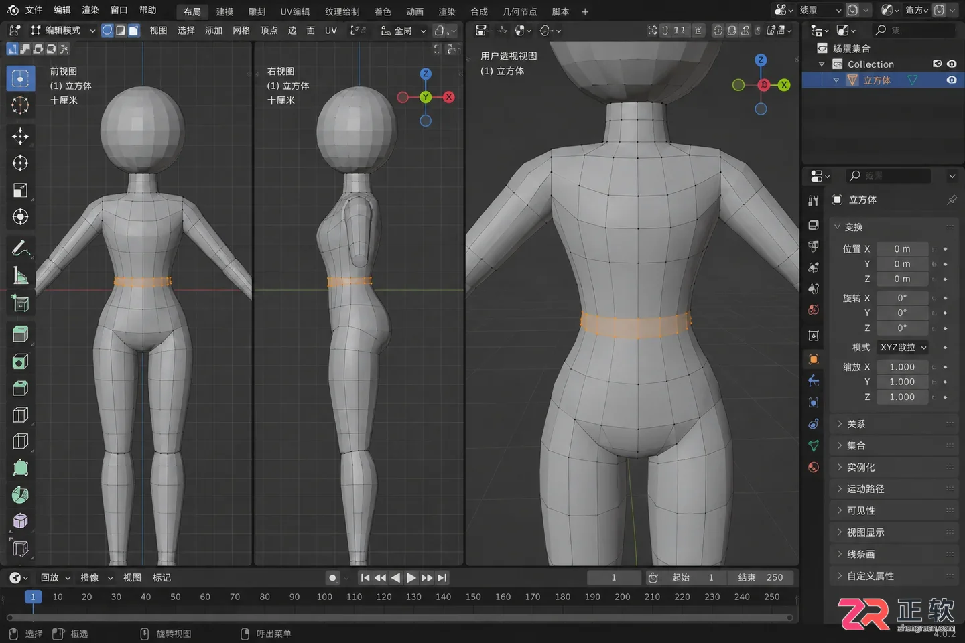Viewport: 965px width, 643px height.
Task: Open the 全局 transform orientation dropdown
Action: 403,30
